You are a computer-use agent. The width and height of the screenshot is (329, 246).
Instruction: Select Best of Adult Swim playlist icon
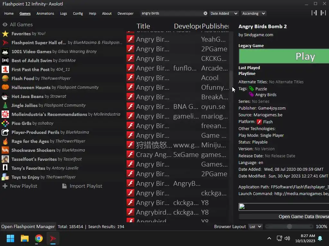(x=5, y=61)
